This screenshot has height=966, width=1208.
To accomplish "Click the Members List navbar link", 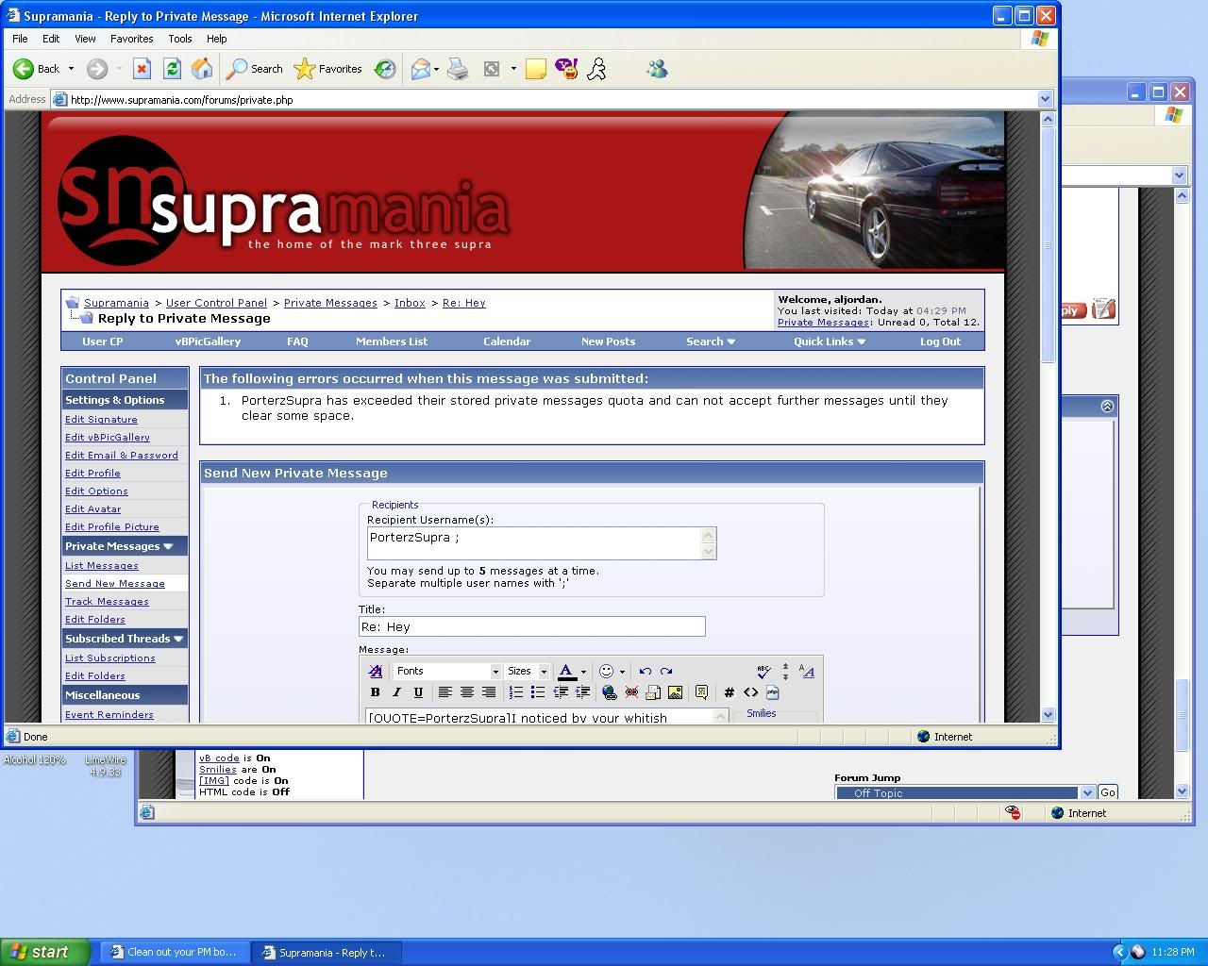I will [x=392, y=341].
